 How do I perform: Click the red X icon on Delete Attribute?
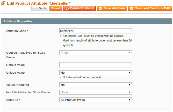pyautogui.click(x=67, y=9)
